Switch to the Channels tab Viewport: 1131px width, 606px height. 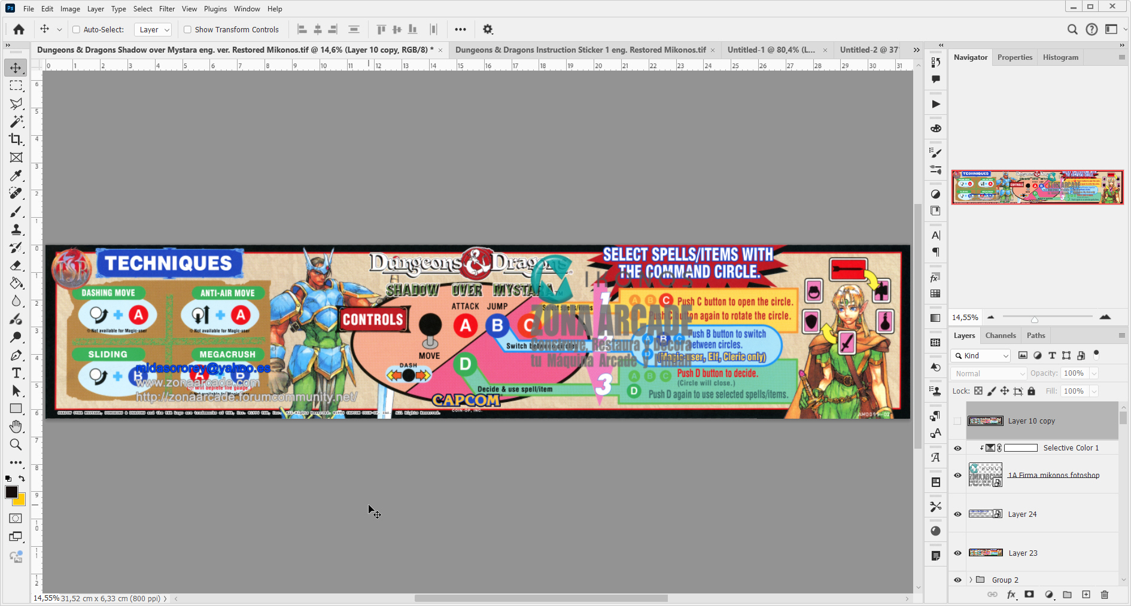pos(1001,336)
